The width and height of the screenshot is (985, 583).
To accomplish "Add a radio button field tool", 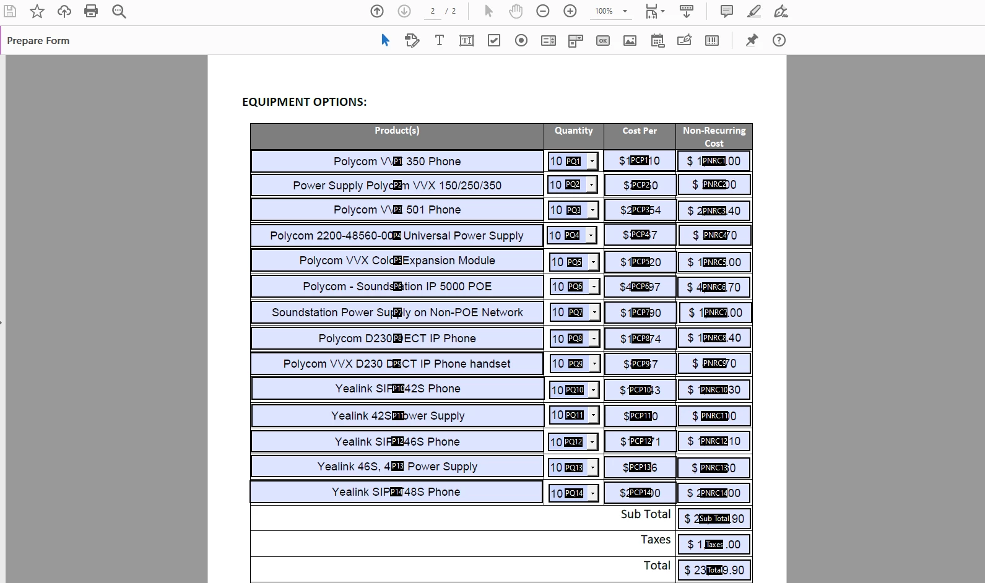I will click(x=521, y=40).
